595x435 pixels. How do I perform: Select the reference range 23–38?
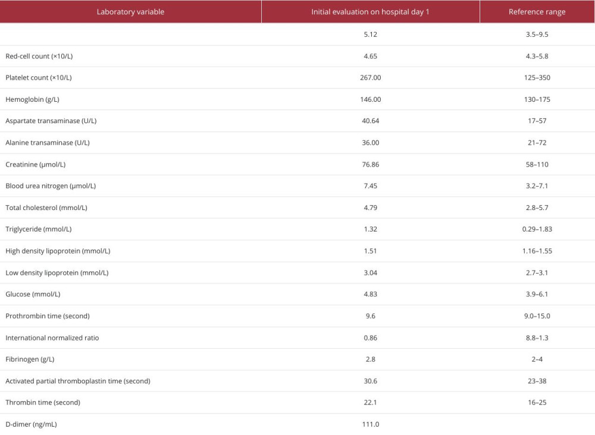pyautogui.click(x=537, y=381)
